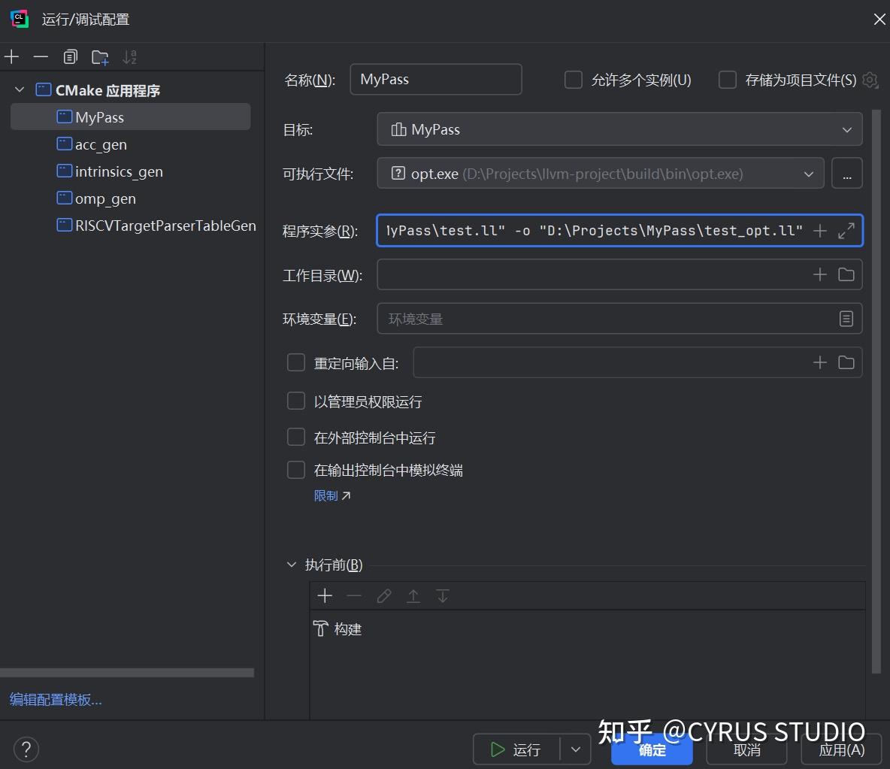Open the help question mark
Viewport: 890px width, 769px height.
26,749
